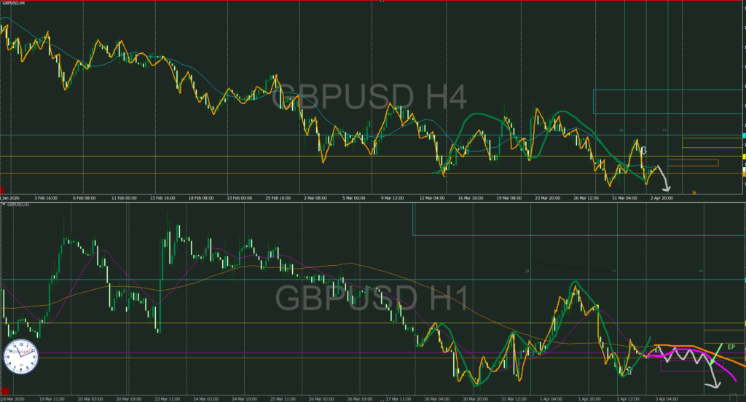This screenshot has width=746, height=402.
Task: Click the 1 Apr 04:00 label on H1 time axis
Action: coord(551,398)
